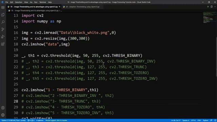Viewport: 217px width, 122px height.
Task: Split the editor right
Action: click(212, 7)
